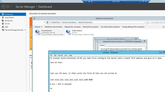The height and width of the screenshot is (92, 165).
Task: Close the remote desktop connection bar
Action: coord(146,2)
